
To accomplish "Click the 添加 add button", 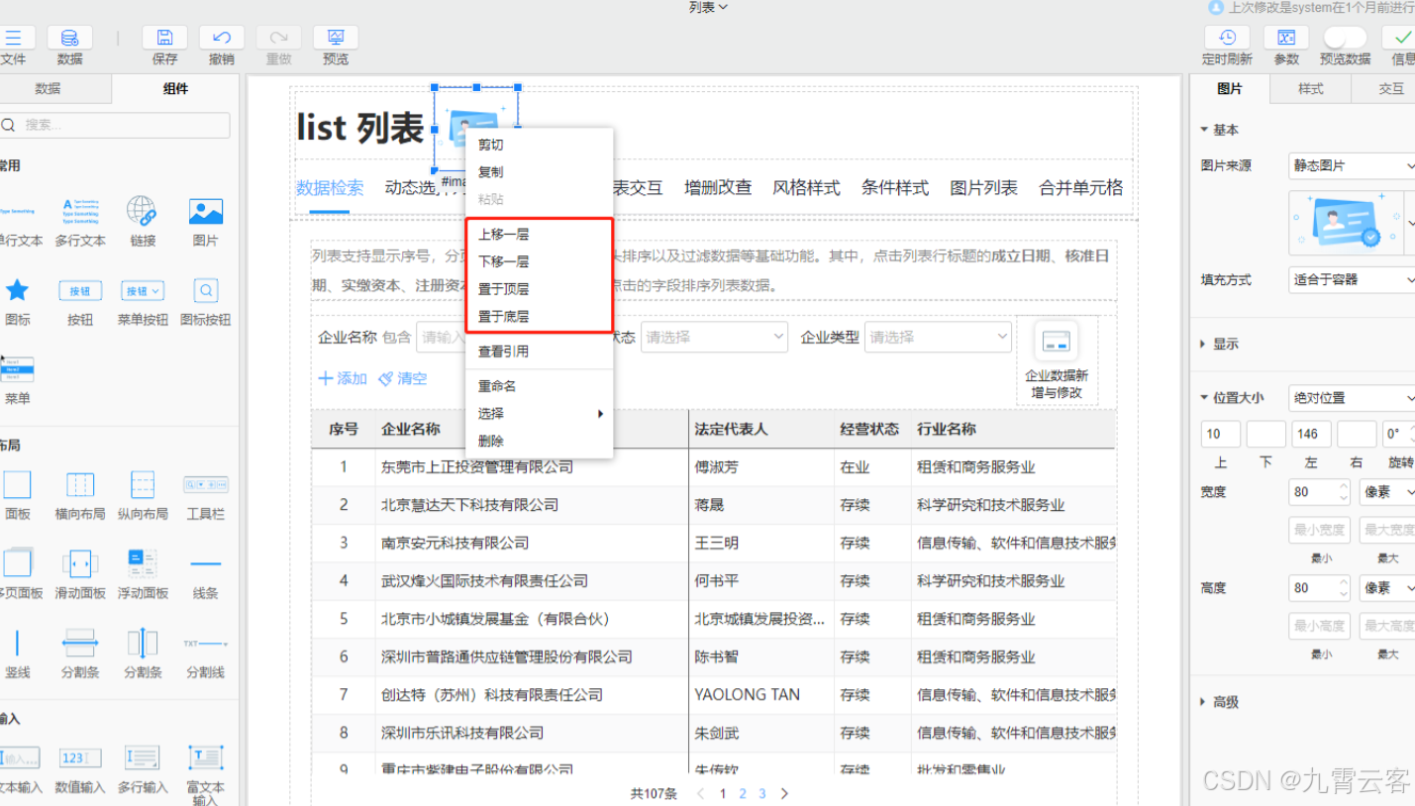I will [343, 378].
